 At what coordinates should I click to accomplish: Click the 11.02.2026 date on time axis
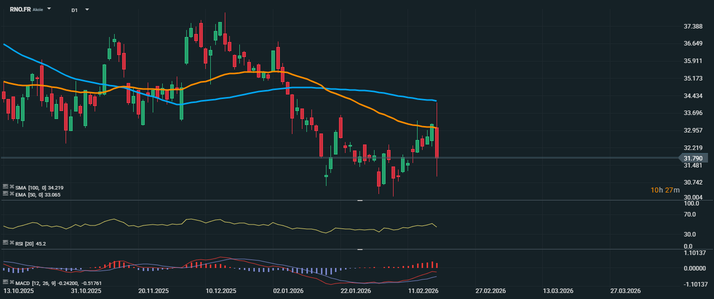pos(424,291)
